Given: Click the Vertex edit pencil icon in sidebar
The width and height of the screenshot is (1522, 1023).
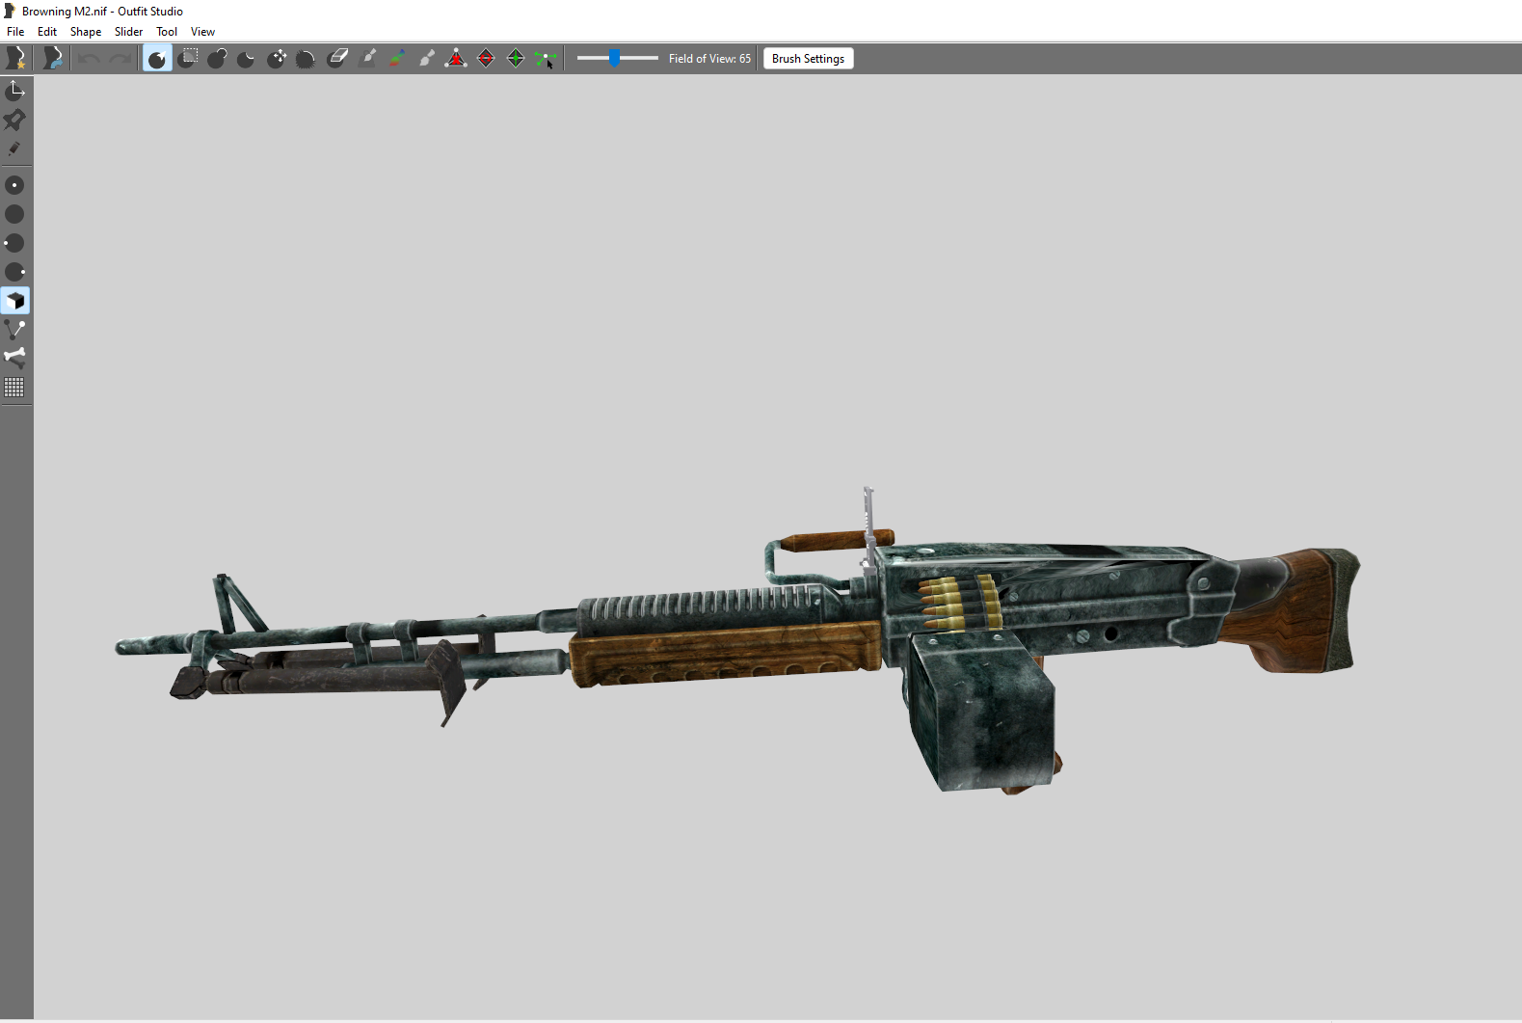Looking at the screenshot, I should click(x=15, y=148).
